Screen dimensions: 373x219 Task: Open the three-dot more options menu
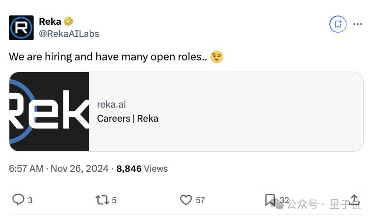[357, 24]
